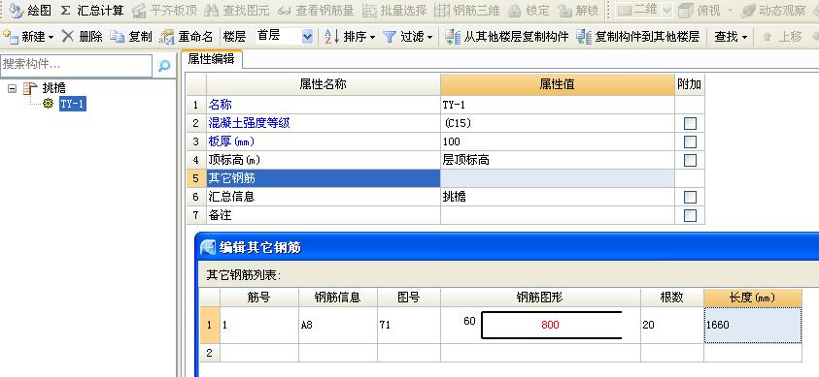Click the 复制 copy icon
This screenshot has height=377, width=819.
[118, 37]
